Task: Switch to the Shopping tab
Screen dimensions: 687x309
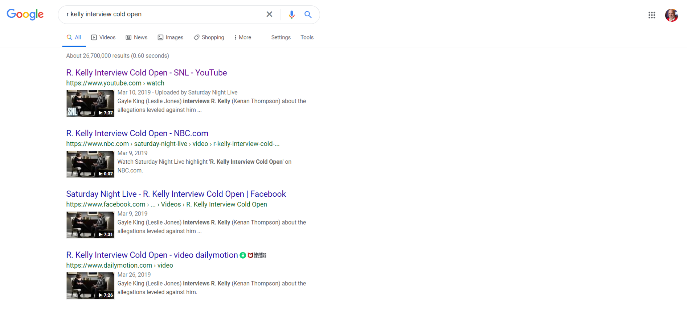Action: [209, 37]
